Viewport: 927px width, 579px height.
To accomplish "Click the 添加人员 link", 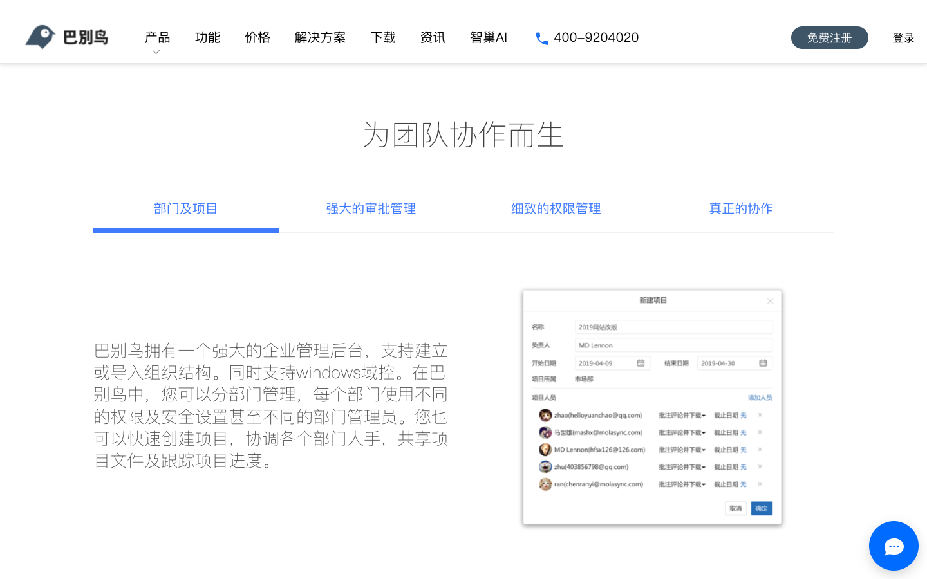I will point(760,397).
